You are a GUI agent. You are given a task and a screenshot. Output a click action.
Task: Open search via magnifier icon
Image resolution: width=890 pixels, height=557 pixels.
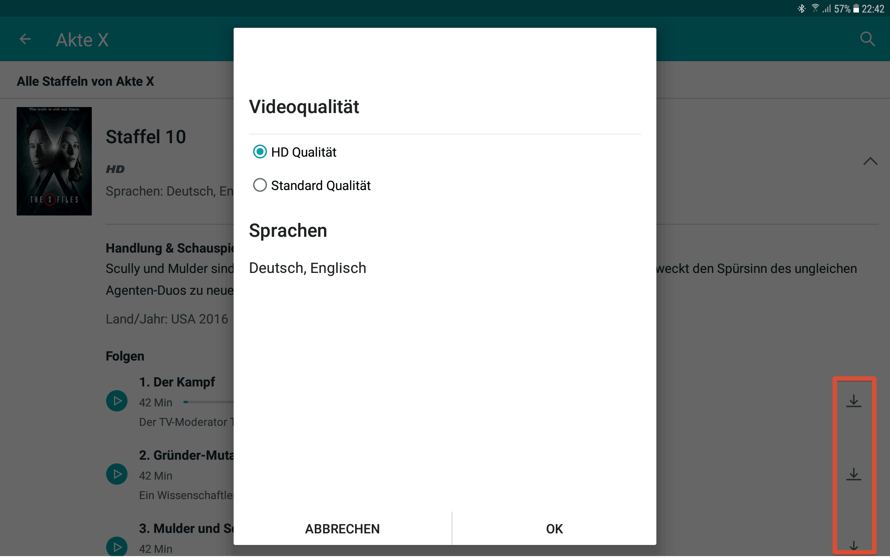(x=867, y=39)
